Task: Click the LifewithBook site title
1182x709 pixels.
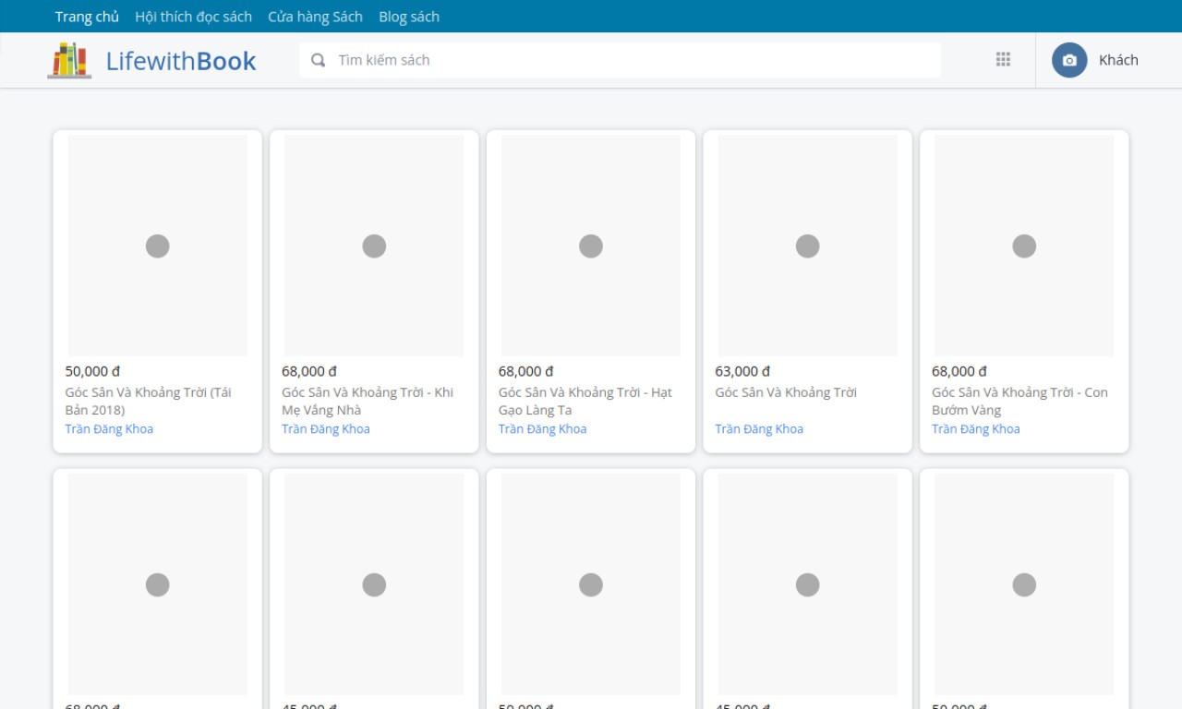Action: (x=181, y=61)
